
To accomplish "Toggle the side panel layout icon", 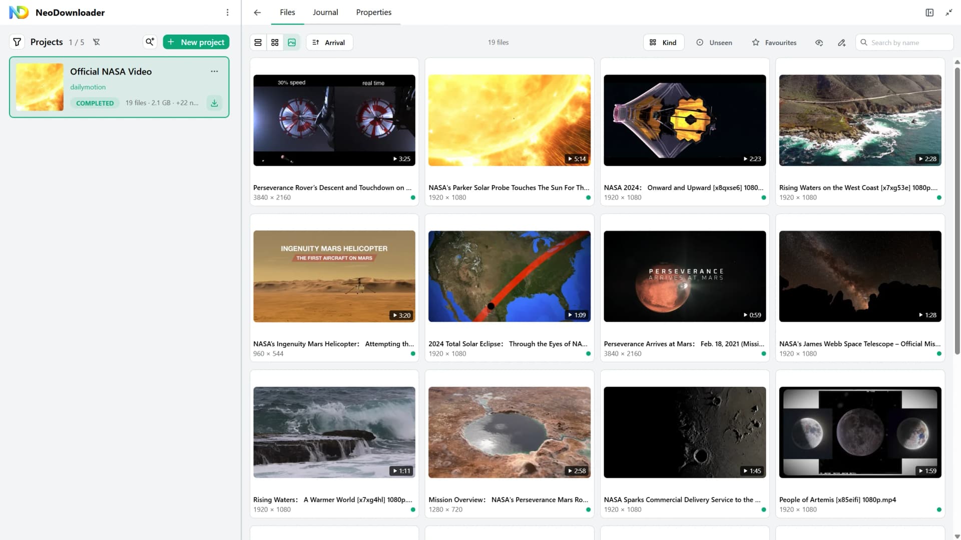I will coord(929,13).
